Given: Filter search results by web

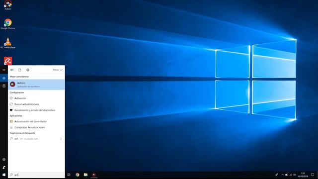Looking at the screenshot, I should click(x=28, y=70).
